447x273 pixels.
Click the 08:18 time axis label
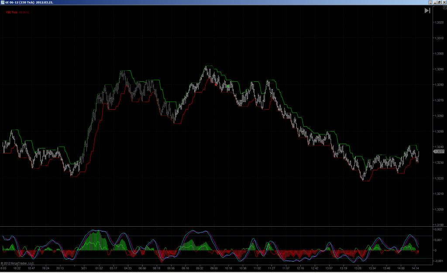[157, 268]
